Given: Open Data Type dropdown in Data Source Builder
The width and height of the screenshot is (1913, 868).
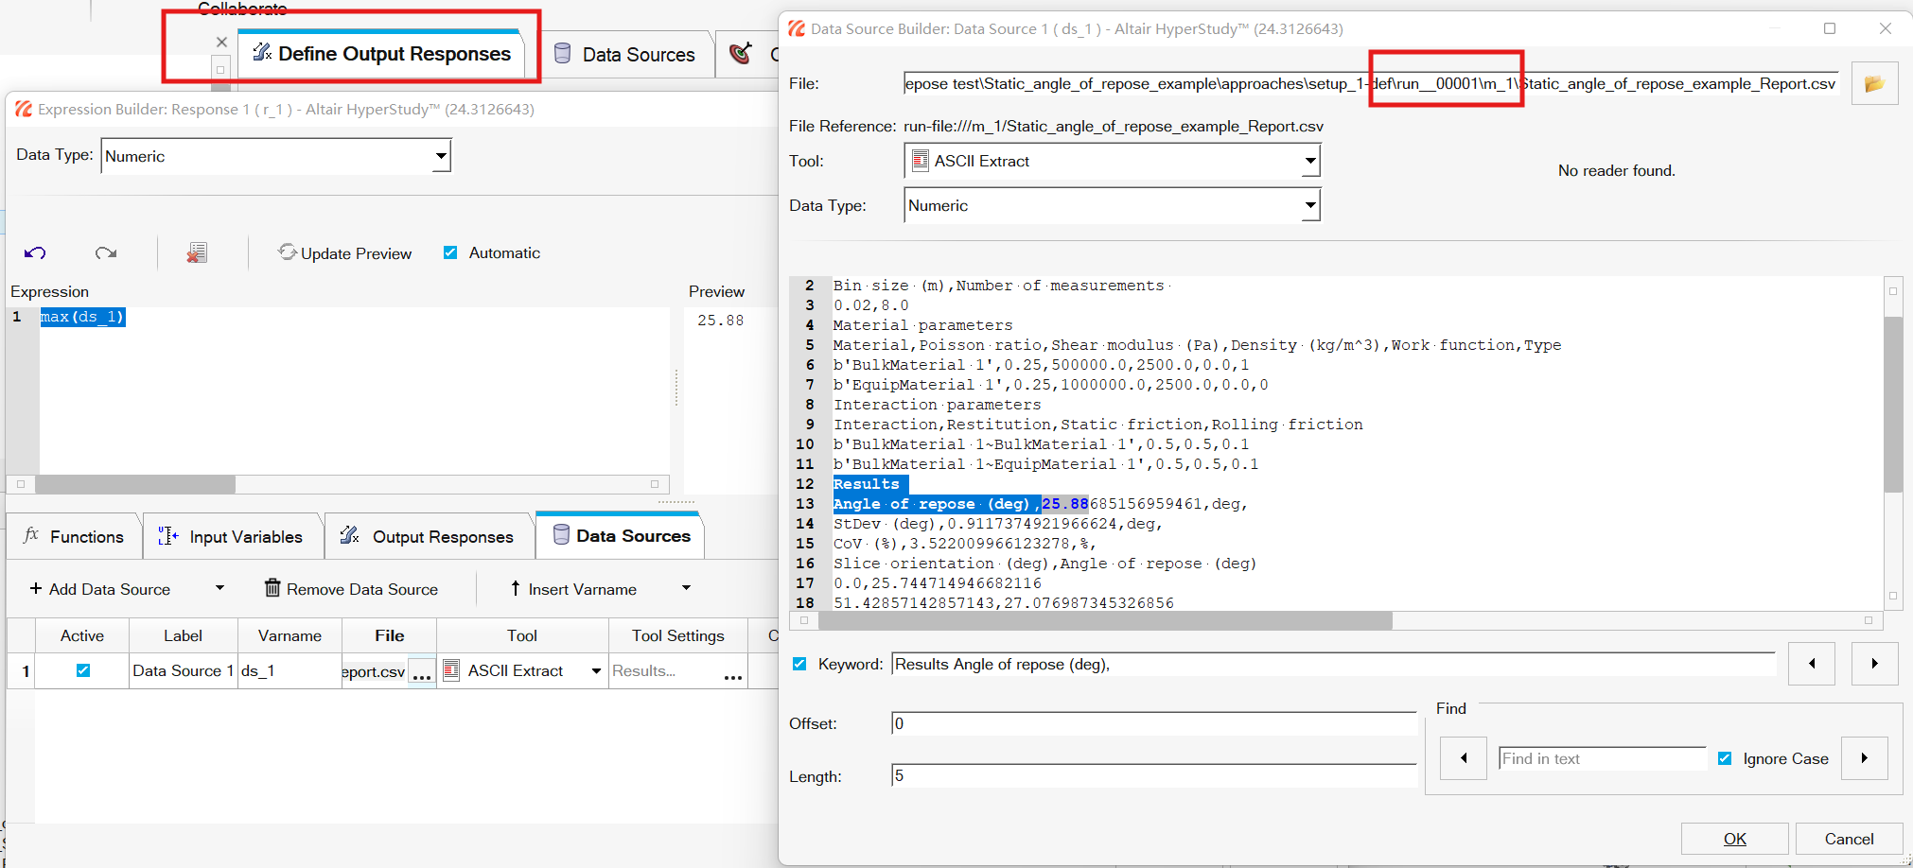Looking at the screenshot, I should coord(1310,205).
